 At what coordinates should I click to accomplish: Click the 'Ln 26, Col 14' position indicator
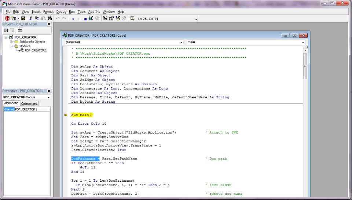pyautogui.click(x=148, y=19)
